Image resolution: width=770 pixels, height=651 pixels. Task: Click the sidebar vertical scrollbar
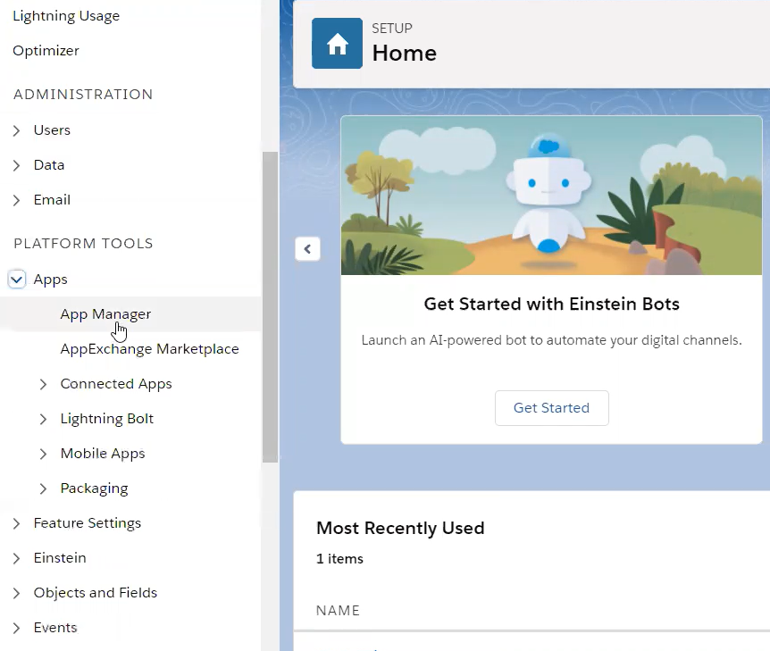(270, 307)
